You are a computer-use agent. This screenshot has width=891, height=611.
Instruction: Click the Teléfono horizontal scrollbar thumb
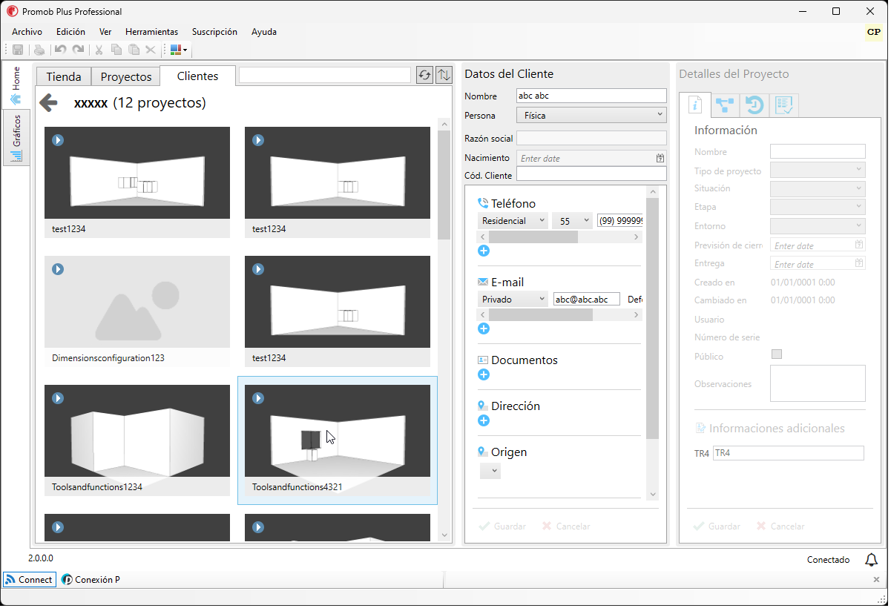pyautogui.click(x=533, y=237)
